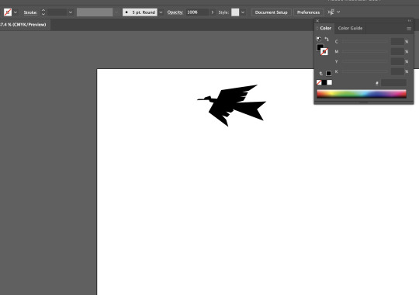This screenshot has height=295, width=419.
Task: Click the stroke color swatch in control bar
Action: point(8,12)
